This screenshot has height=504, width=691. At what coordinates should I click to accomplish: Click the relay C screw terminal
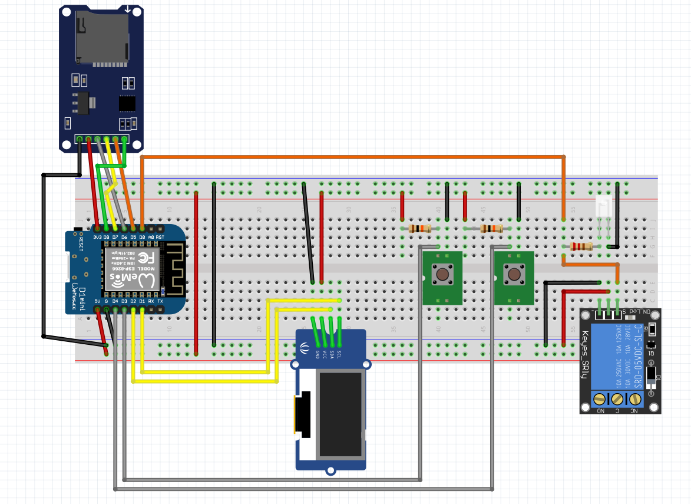point(617,399)
